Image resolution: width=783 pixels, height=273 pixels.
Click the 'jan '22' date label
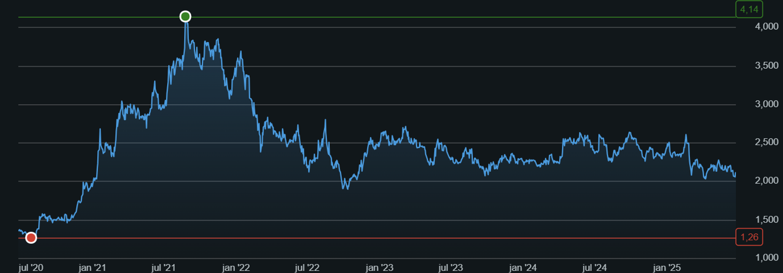236,267
